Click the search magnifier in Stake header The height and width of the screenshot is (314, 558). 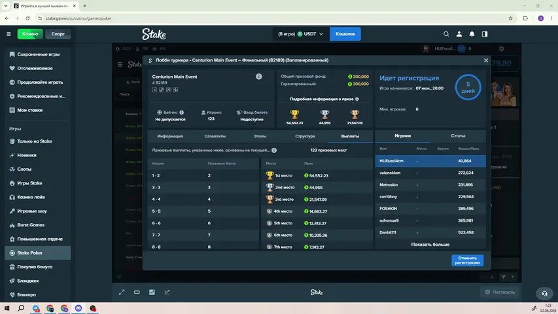[446, 34]
